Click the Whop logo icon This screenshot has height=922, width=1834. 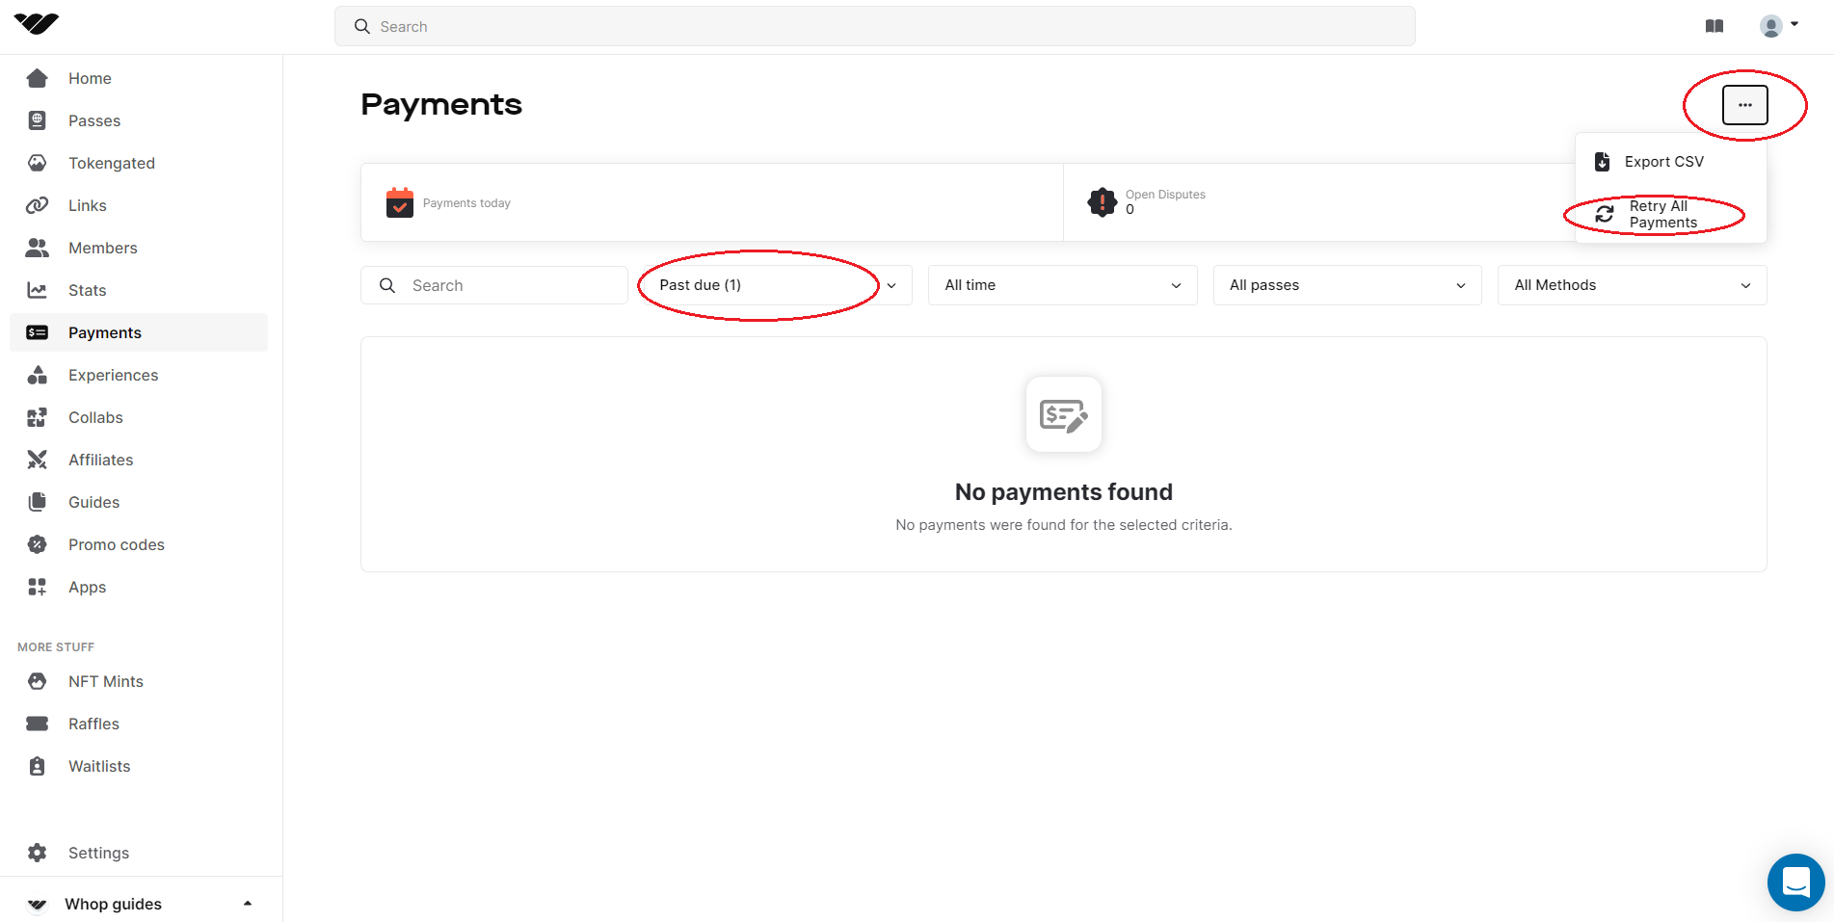(x=37, y=24)
